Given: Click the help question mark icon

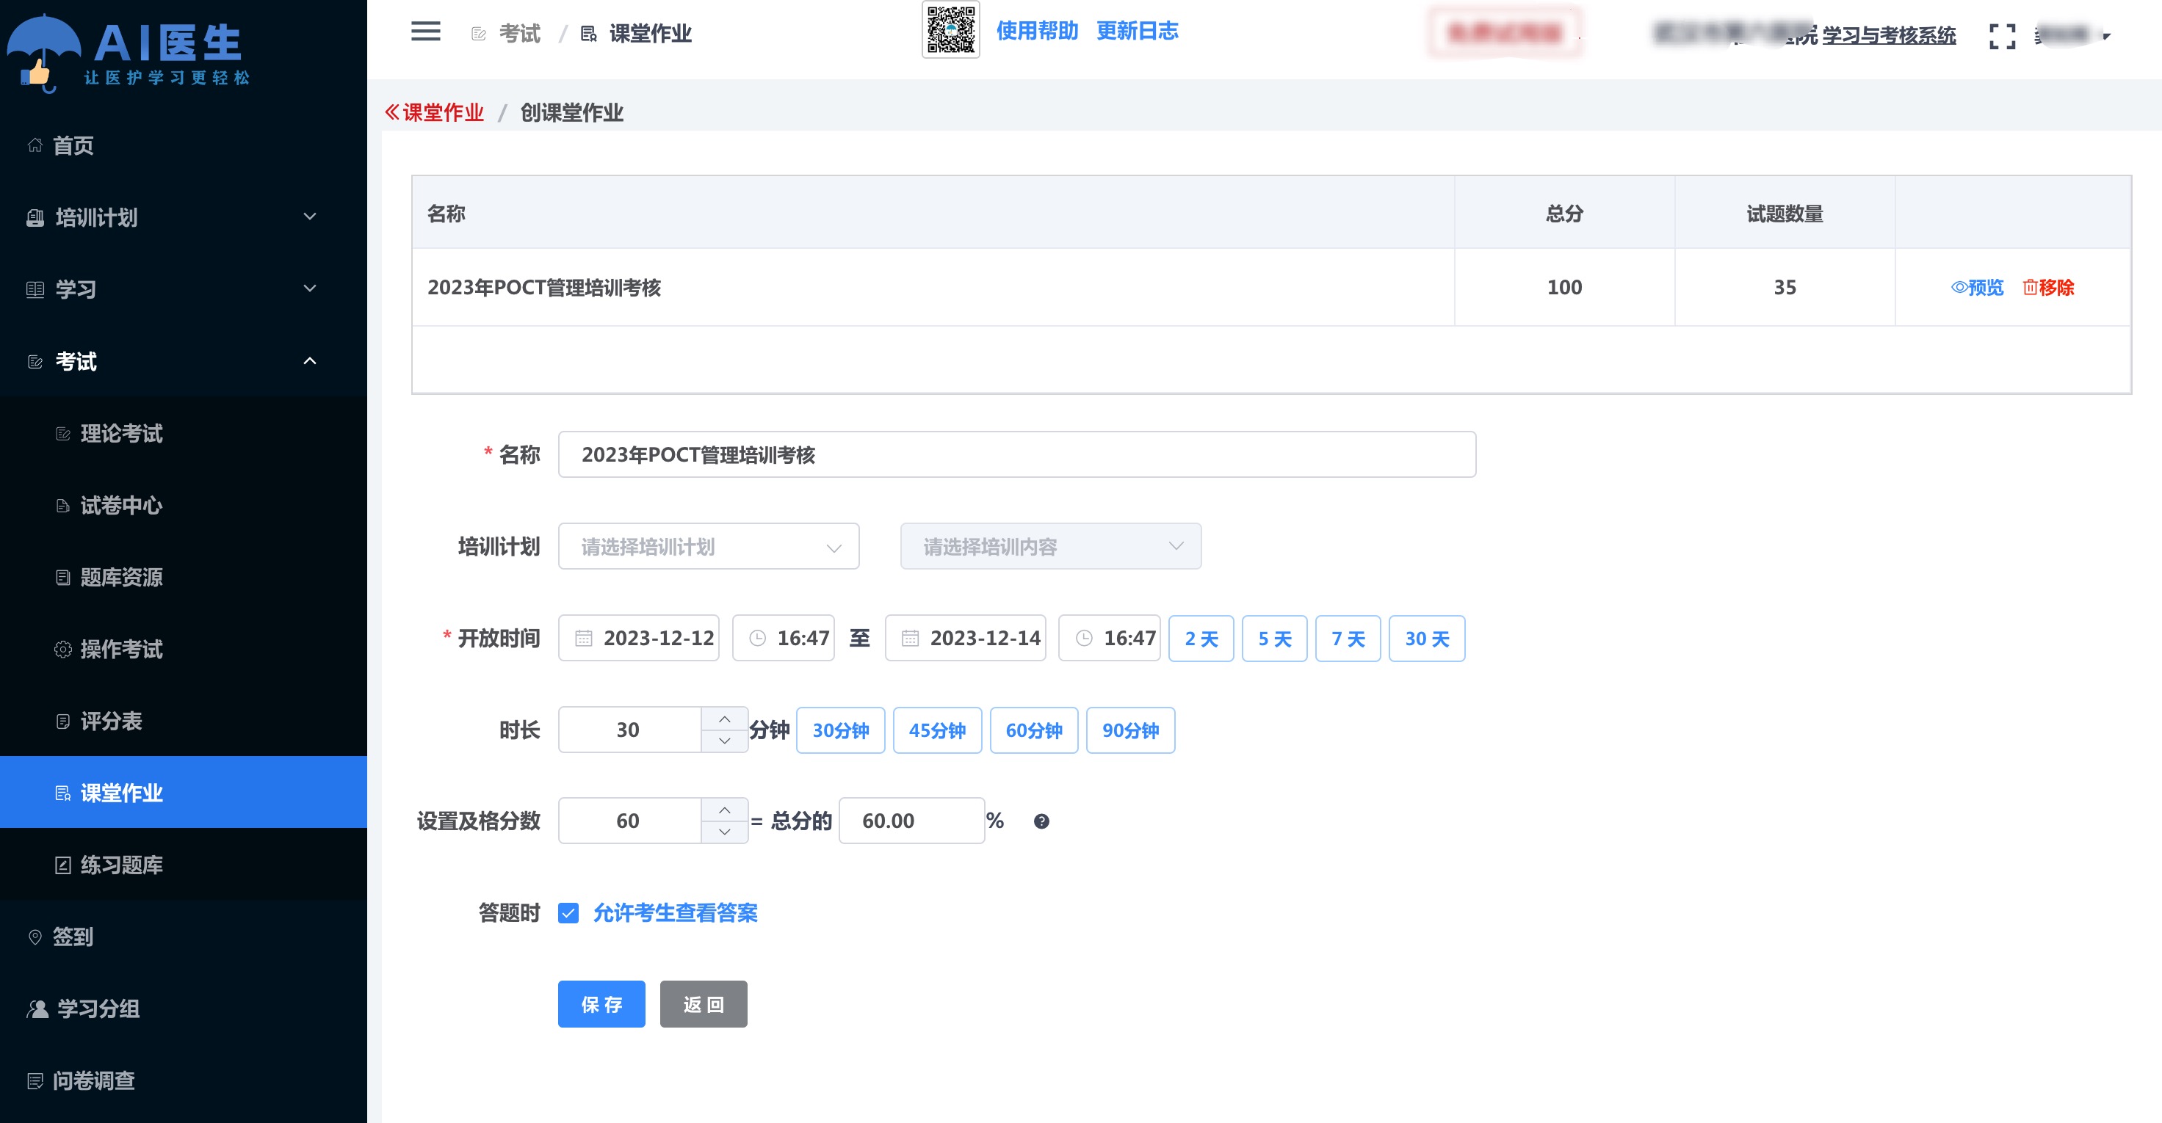Looking at the screenshot, I should coord(1041,821).
